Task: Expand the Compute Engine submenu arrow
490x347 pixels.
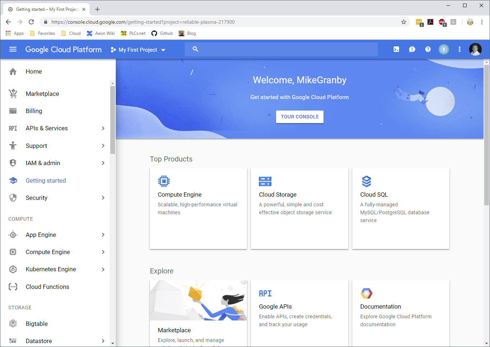Action: click(x=103, y=252)
